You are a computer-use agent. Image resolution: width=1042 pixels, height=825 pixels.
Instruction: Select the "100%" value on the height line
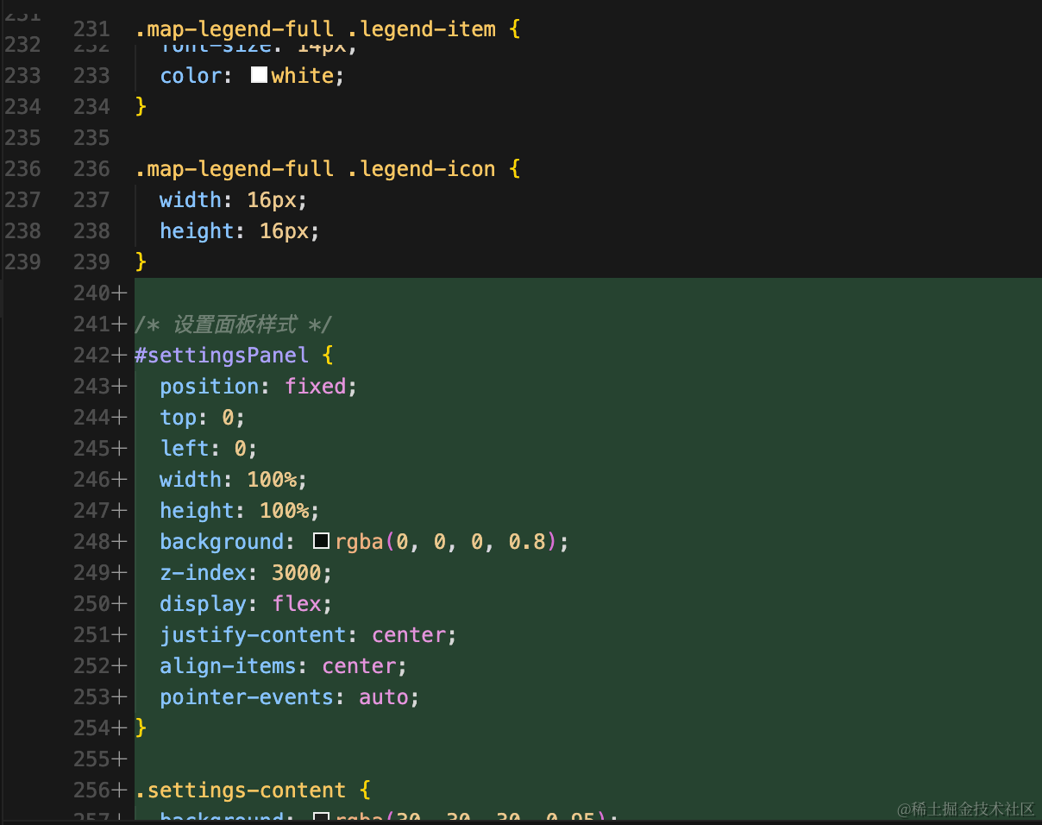pyautogui.click(x=284, y=510)
